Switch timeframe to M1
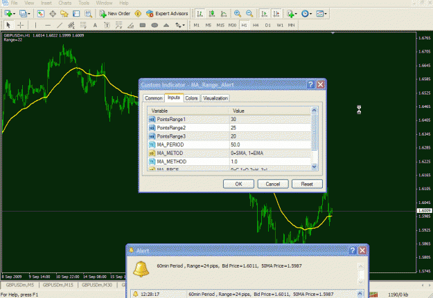 [x=197, y=25]
